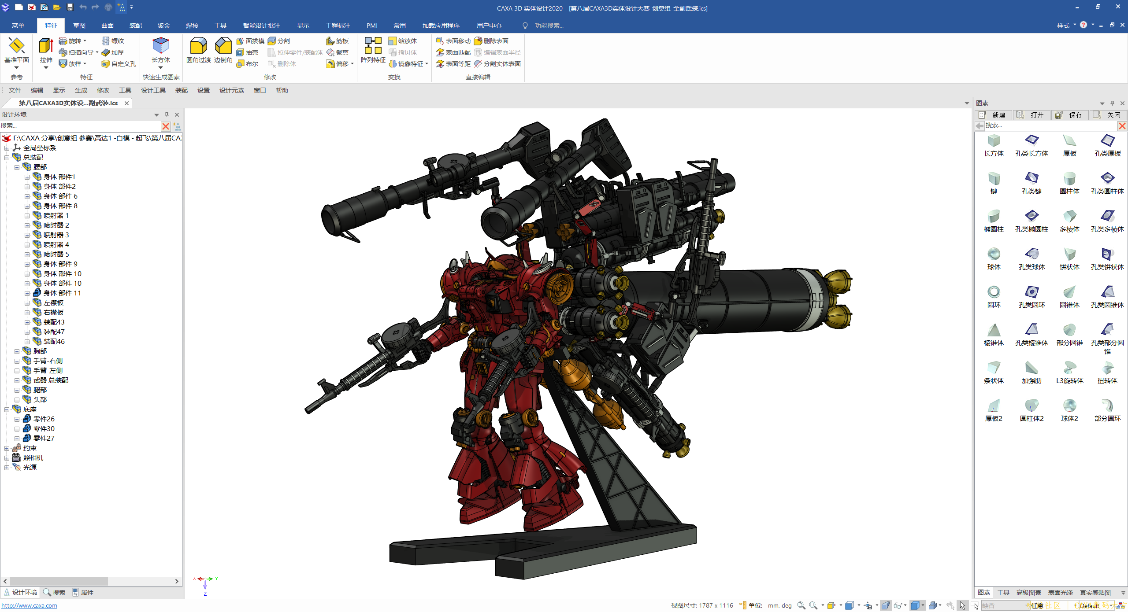This screenshot has height=612, width=1128.
Task: Insert a 长方体 box from the ribbon
Action: [x=160, y=49]
